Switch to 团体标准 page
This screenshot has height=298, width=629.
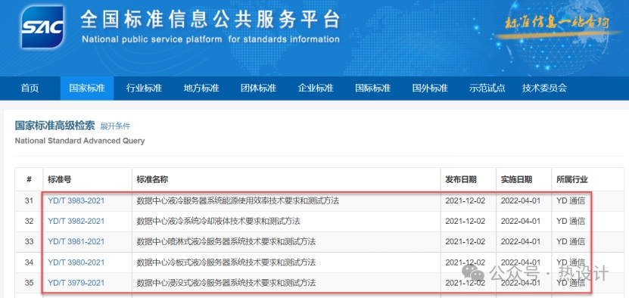(258, 88)
